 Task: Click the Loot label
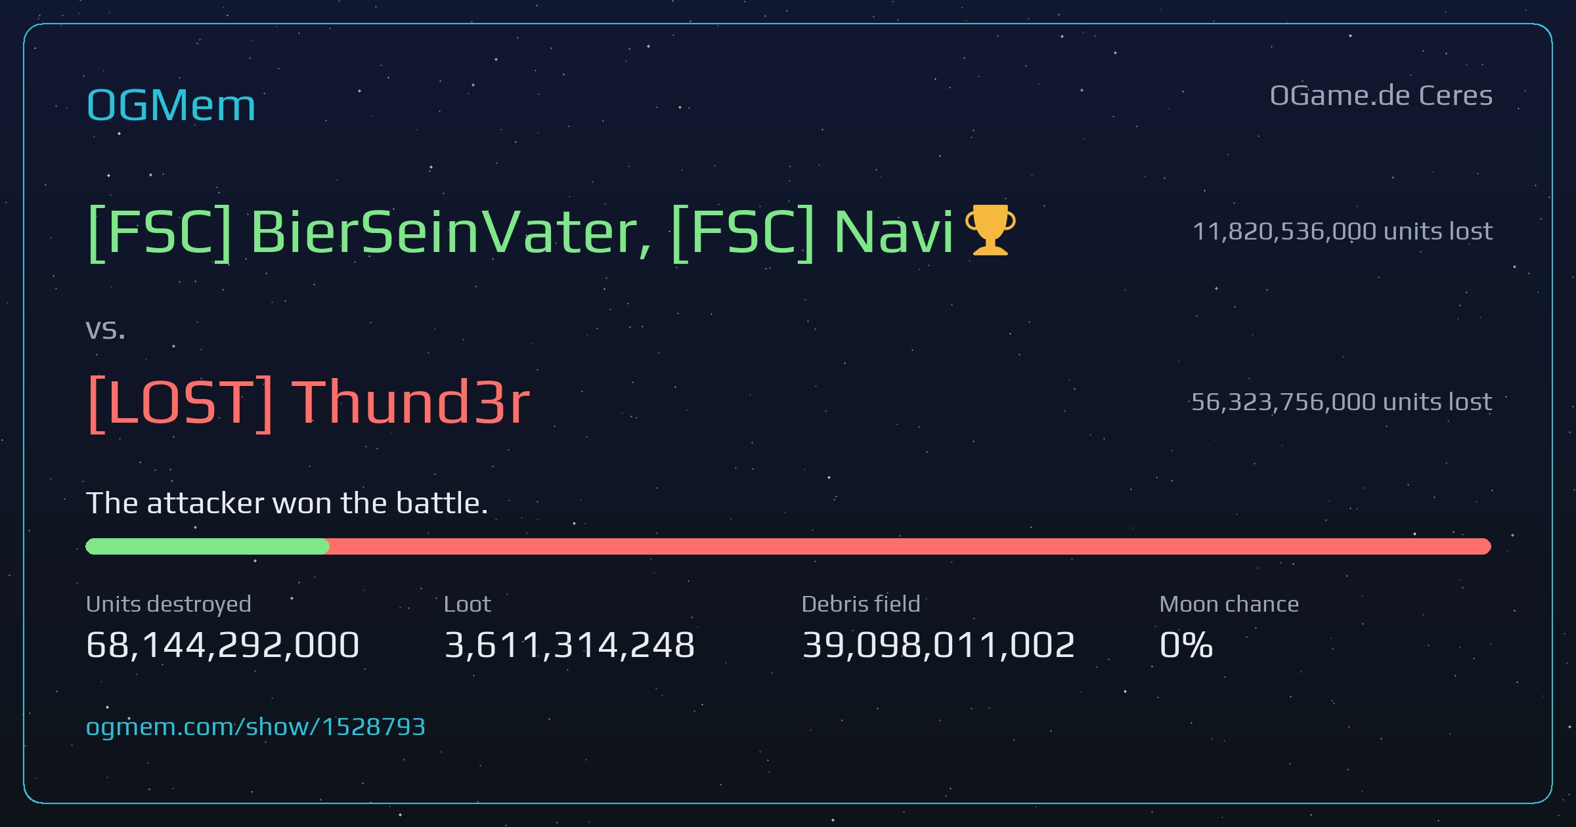tap(467, 604)
